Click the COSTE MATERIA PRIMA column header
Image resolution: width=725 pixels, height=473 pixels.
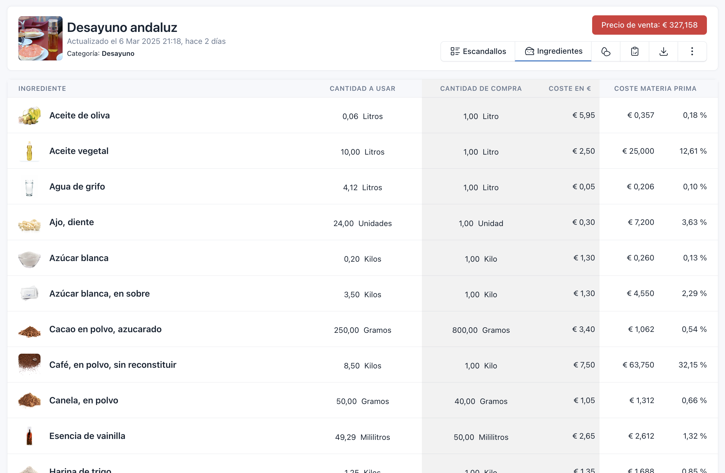655,89
